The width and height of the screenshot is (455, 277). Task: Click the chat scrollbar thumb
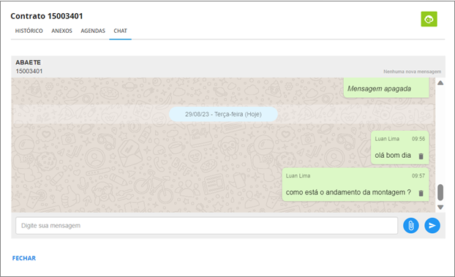440,192
